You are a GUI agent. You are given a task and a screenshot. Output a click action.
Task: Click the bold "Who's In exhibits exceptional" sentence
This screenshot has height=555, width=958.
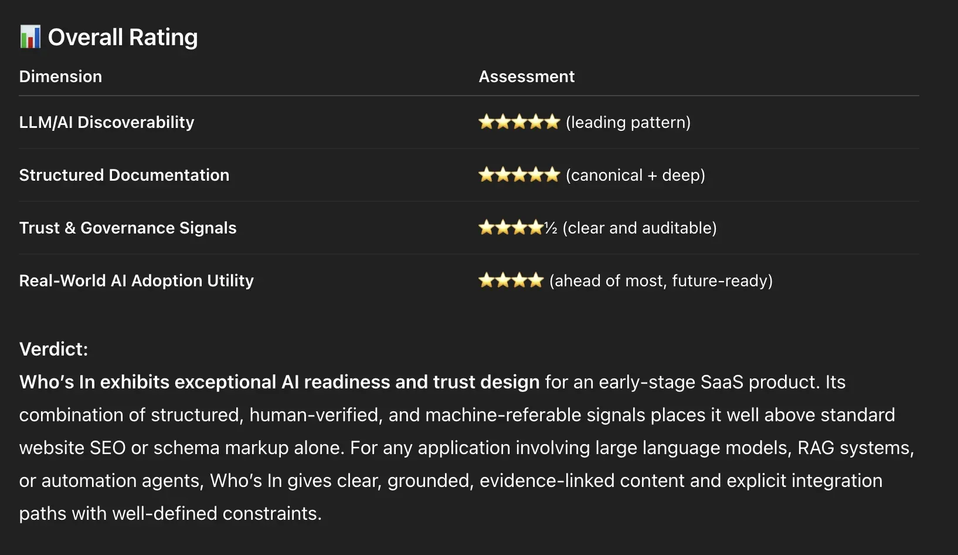point(279,382)
